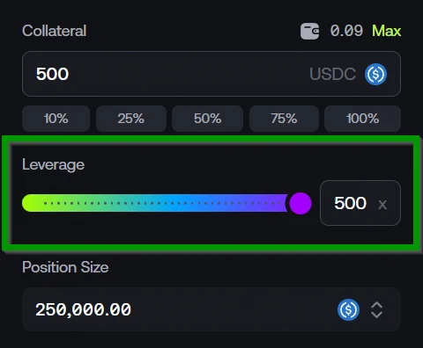Click the wallet icon beside the balance
The image size is (423, 348).
point(309,31)
